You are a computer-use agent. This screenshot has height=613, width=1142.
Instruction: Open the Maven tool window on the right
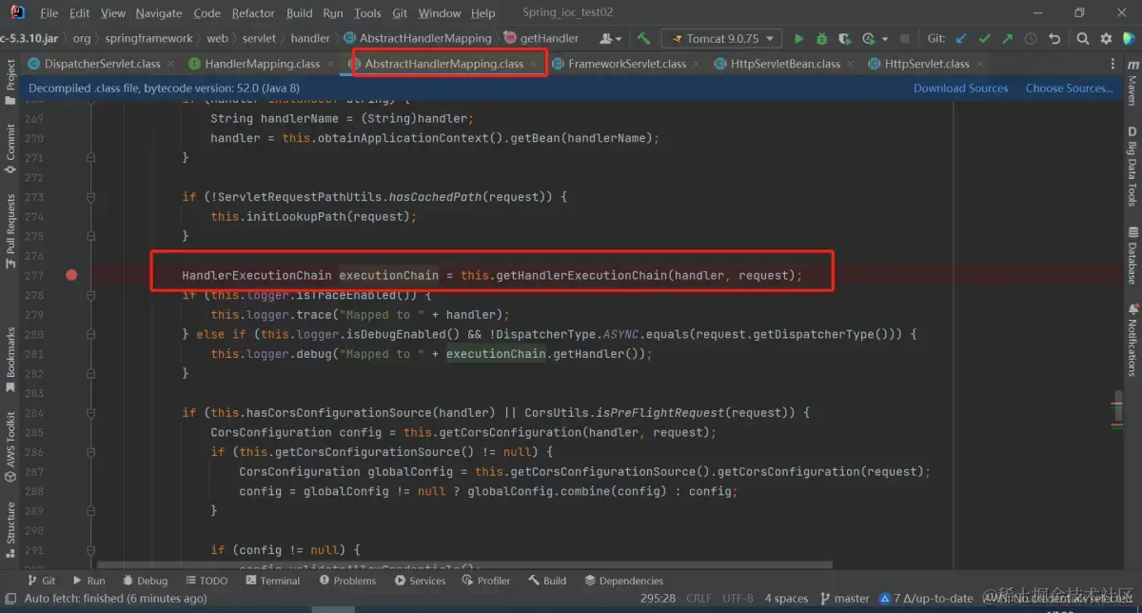click(x=1132, y=83)
